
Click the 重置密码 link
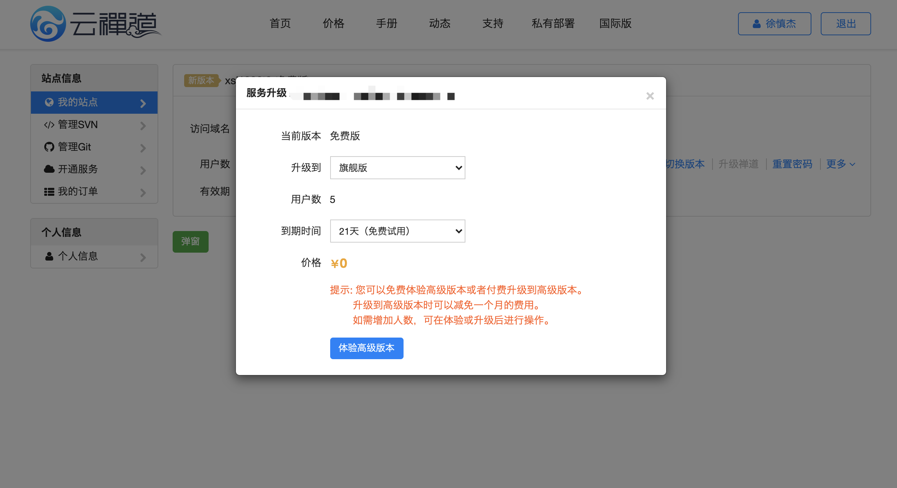(x=792, y=164)
